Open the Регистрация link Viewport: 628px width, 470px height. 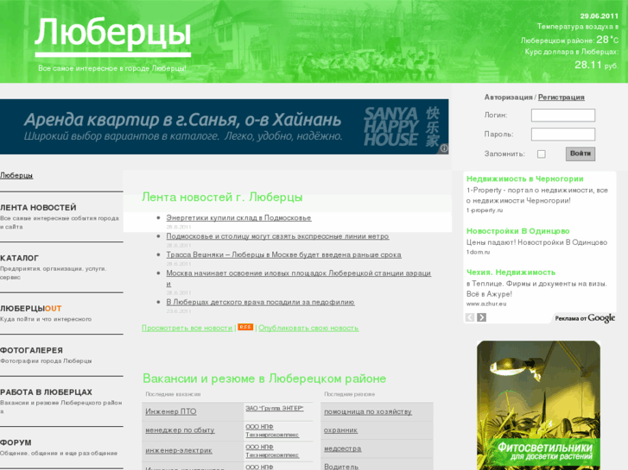(561, 97)
